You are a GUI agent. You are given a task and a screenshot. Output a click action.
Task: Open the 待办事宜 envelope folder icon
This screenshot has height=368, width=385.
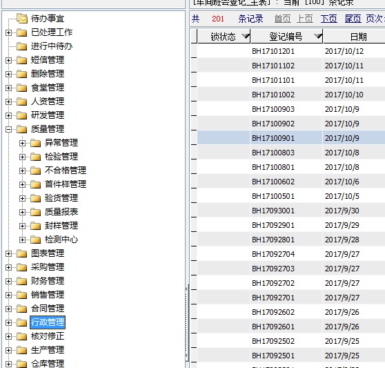pos(22,19)
